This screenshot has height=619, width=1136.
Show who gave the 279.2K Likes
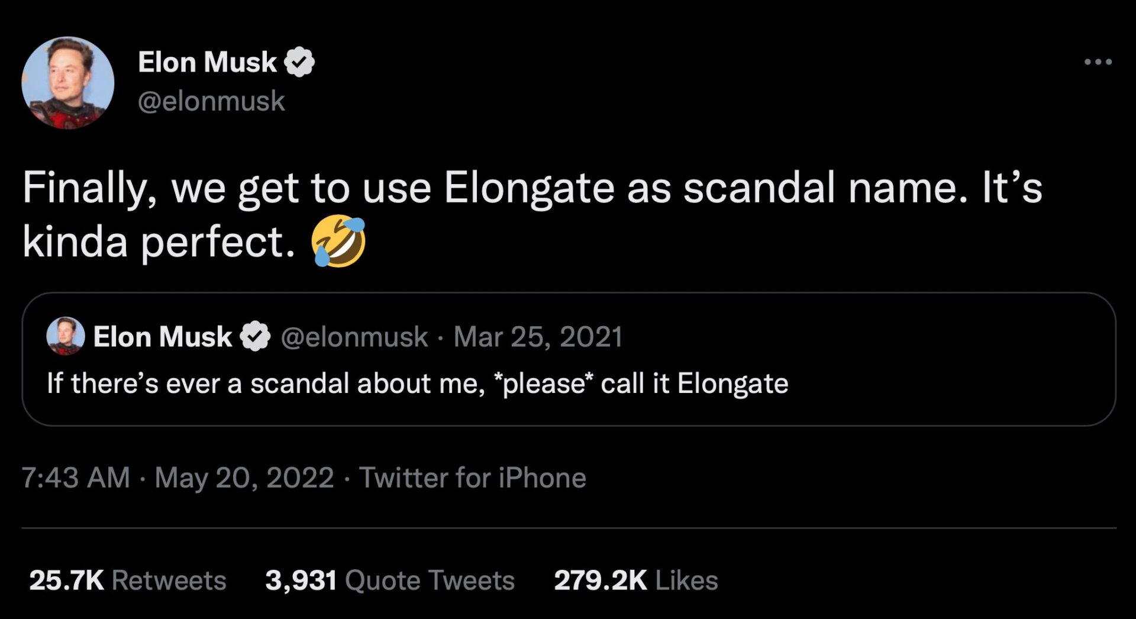635,581
